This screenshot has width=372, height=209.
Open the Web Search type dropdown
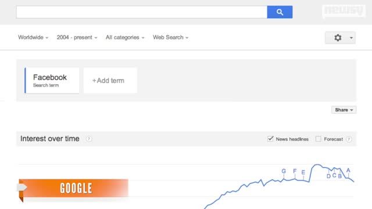tap(170, 37)
